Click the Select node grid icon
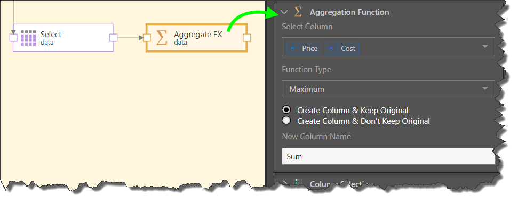Screen dimensions: 518x203 click(28, 38)
